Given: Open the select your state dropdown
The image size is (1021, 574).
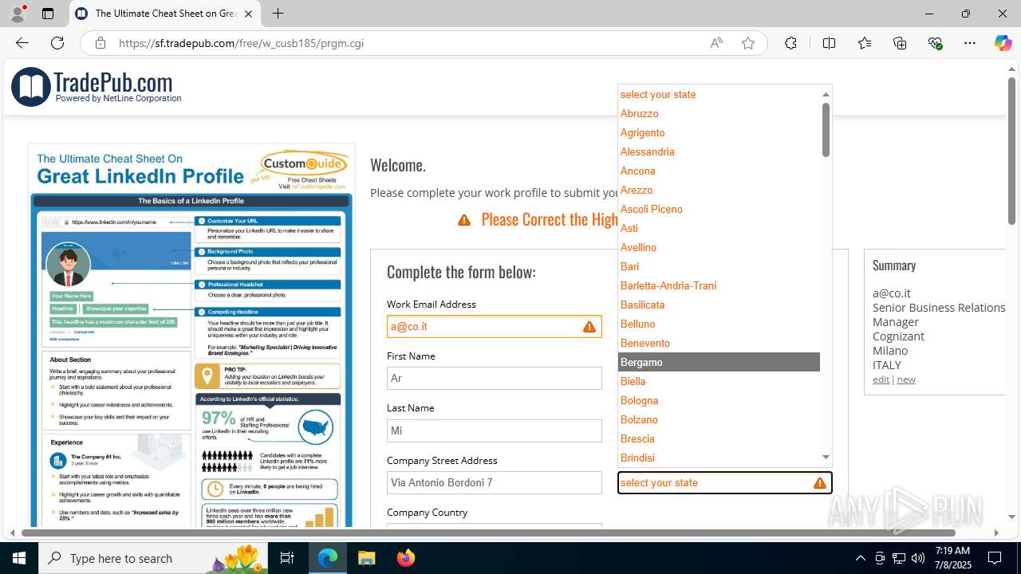Looking at the screenshot, I should point(725,483).
